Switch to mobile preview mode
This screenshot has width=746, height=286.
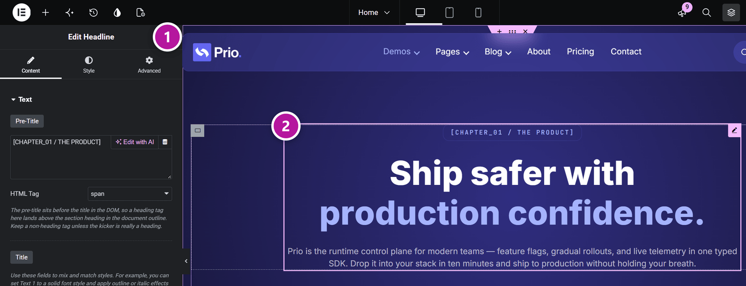click(478, 13)
